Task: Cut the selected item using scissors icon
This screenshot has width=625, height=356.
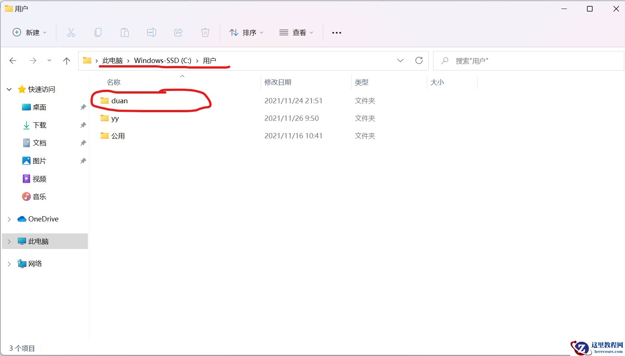Action: tap(71, 32)
